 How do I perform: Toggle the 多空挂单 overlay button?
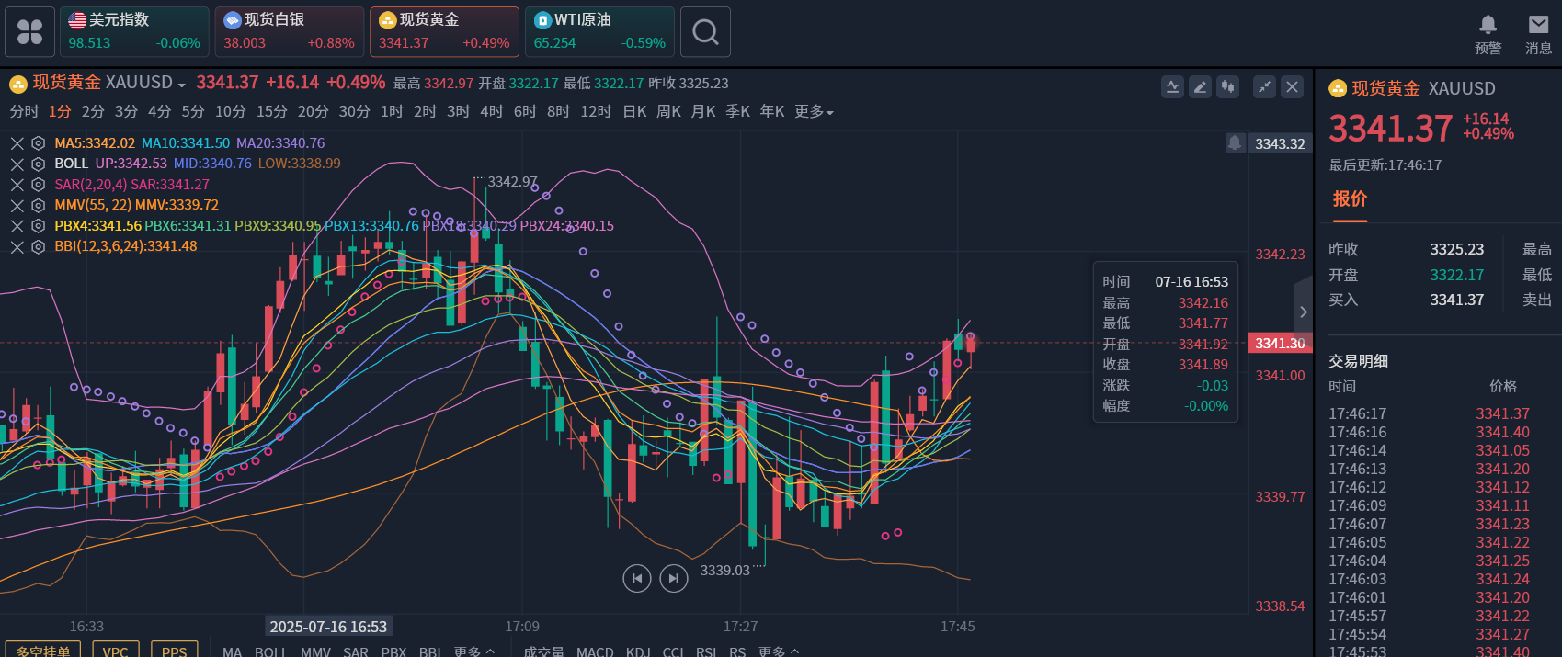pos(42,651)
